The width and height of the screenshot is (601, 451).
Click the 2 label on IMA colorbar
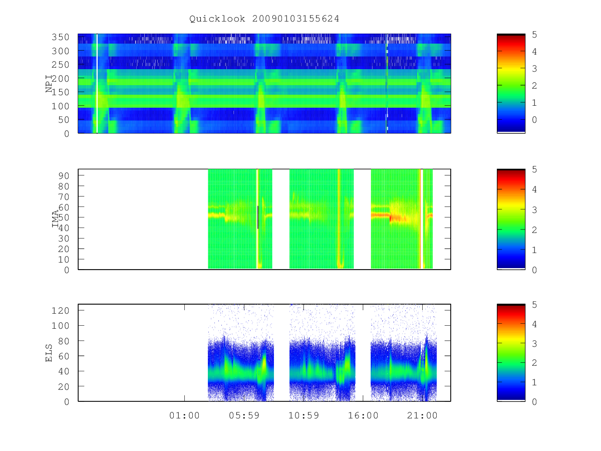[534, 230]
